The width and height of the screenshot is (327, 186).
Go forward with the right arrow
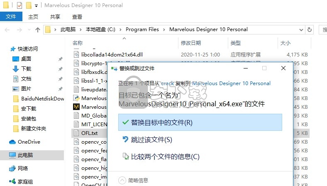20,30
